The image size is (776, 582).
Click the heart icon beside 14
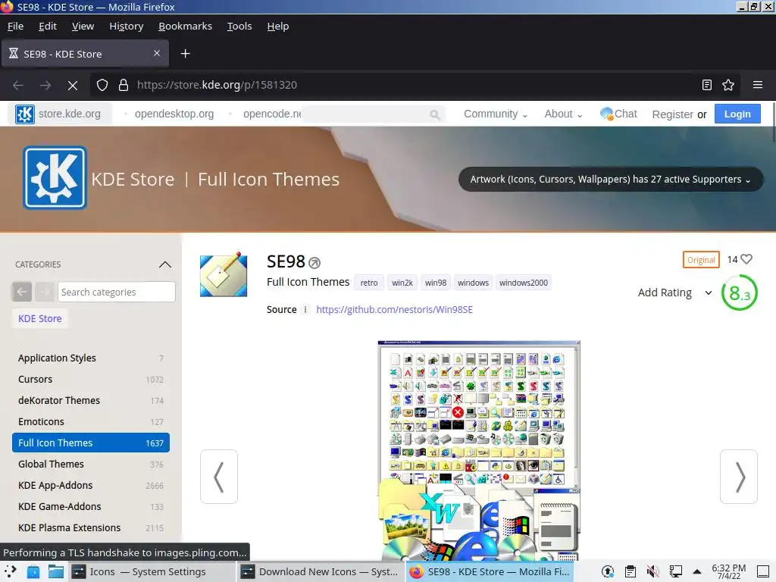tap(746, 259)
